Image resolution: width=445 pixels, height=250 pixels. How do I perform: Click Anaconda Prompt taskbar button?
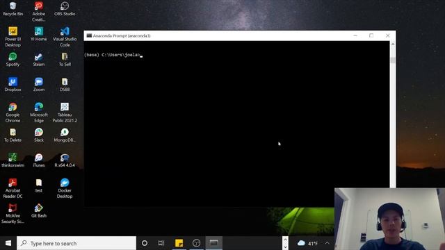pos(214,243)
